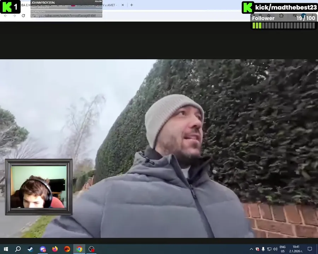Screen dimensions: 318x254
Task: Go back with Chrome's back arrow
Action: [x=5, y=16]
